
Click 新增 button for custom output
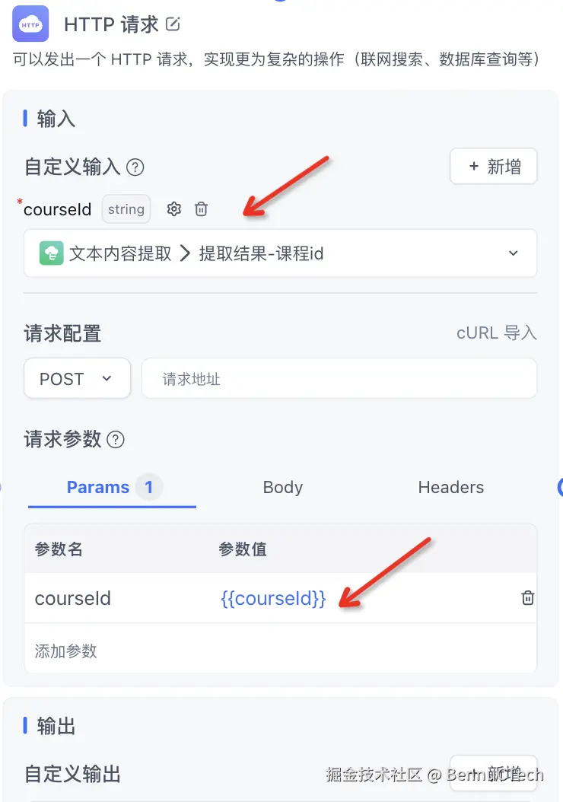click(x=494, y=773)
